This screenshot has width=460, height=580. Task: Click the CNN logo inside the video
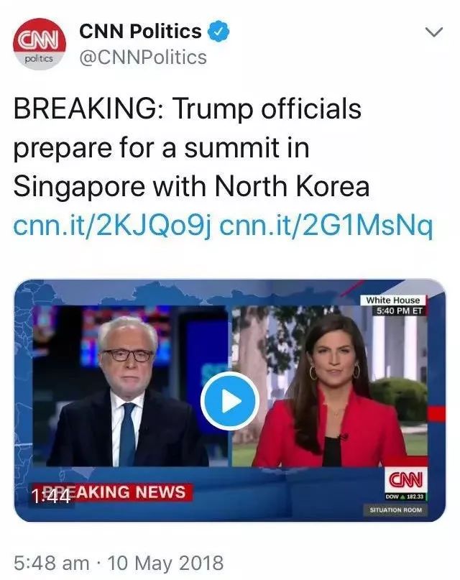pyautogui.click(x=405, y=479)
